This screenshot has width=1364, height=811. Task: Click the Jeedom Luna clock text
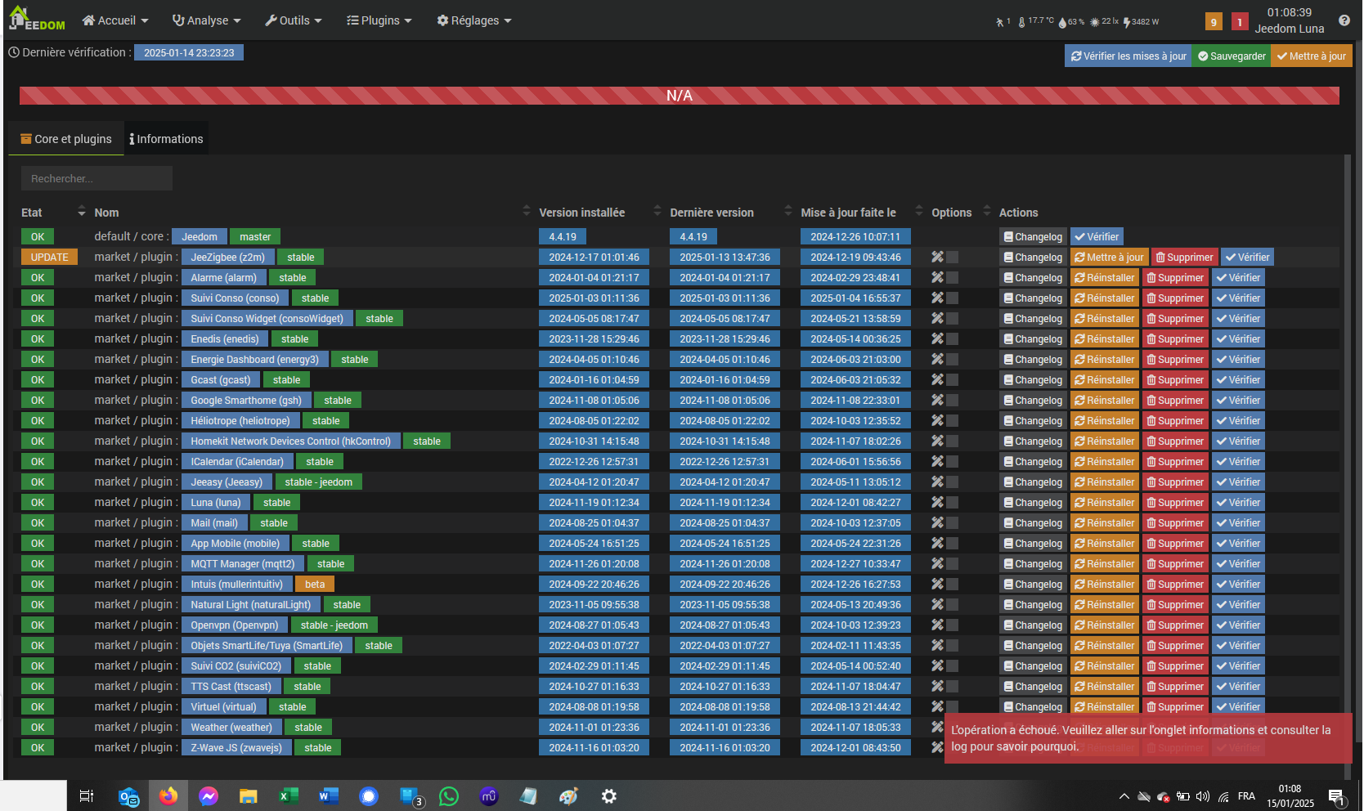coord(1289,20)
